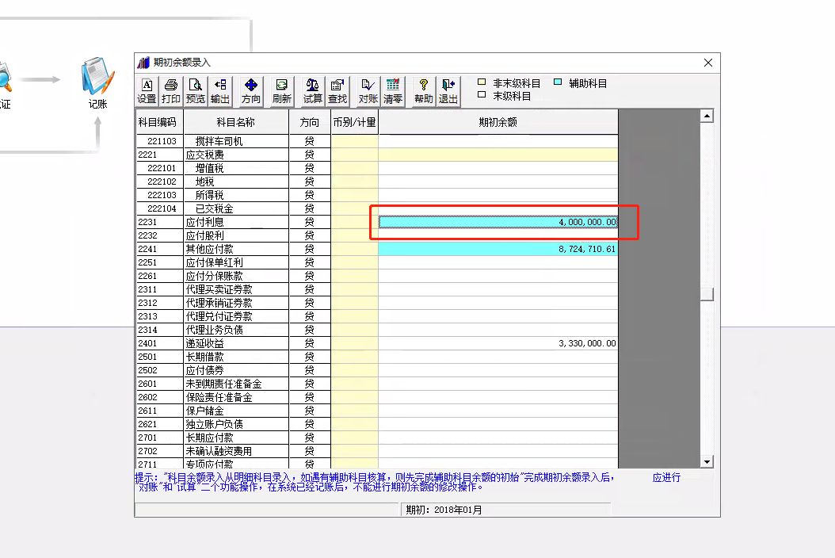
Task: Click the 期初: 2018年01月 status bar field
Action: 505,510
